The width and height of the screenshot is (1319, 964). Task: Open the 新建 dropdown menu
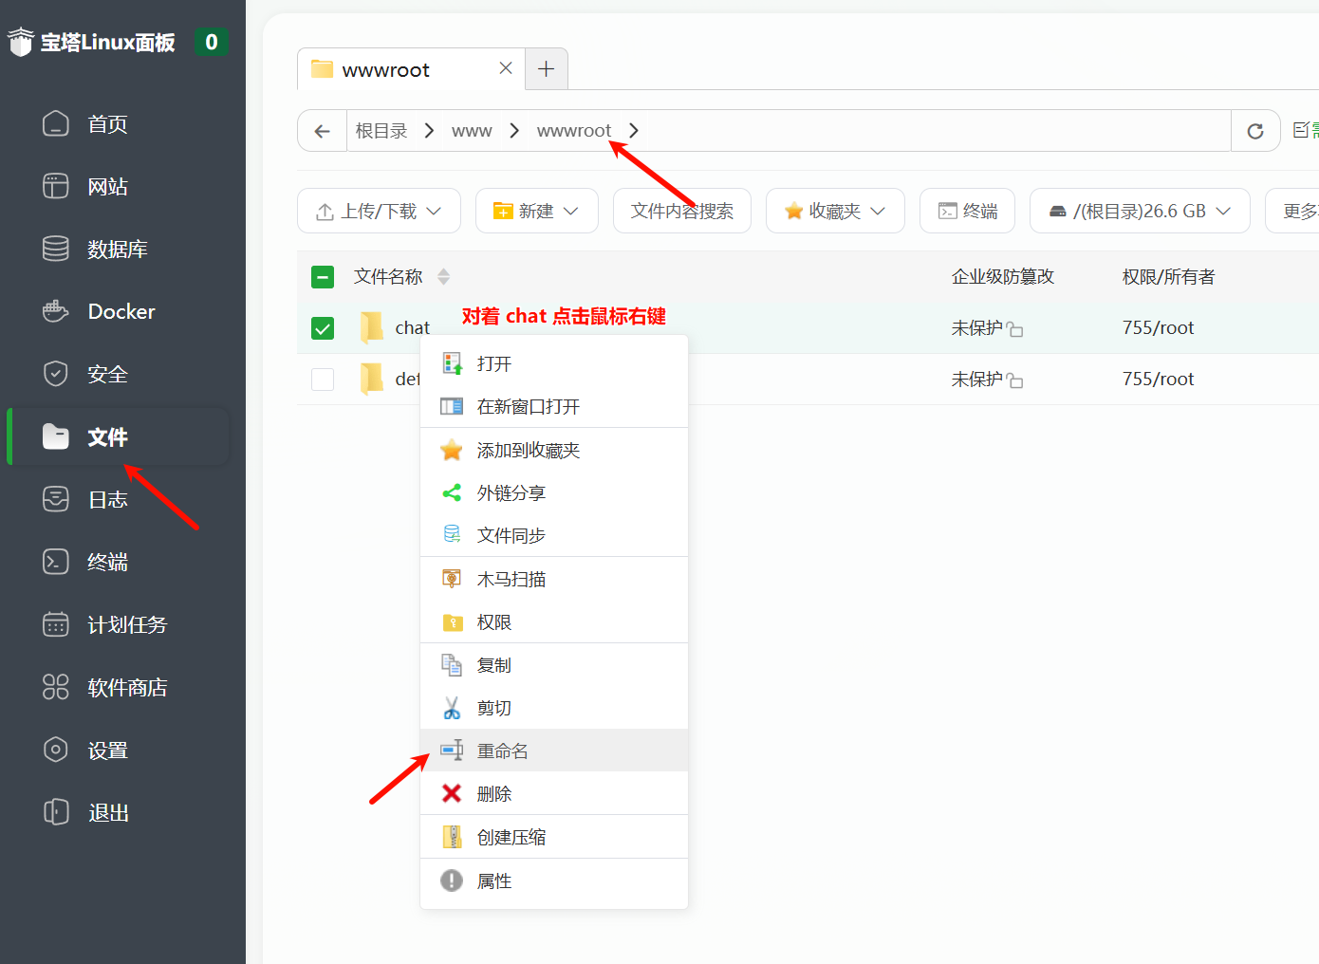536,211
